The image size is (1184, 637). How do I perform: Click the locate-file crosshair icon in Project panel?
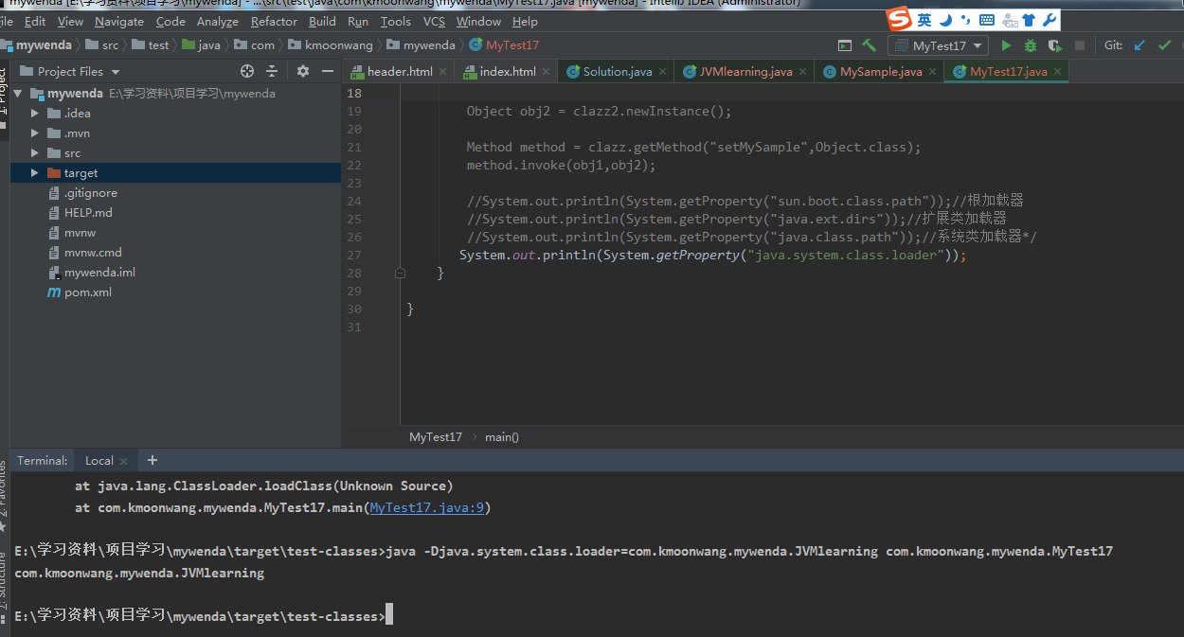(x=247, y=71)
